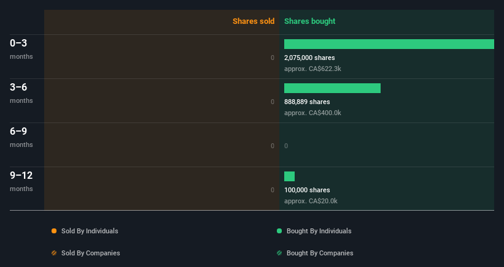
Task: Click the 'approx. CA$400.0k' amount
Action: pos(312,113)
